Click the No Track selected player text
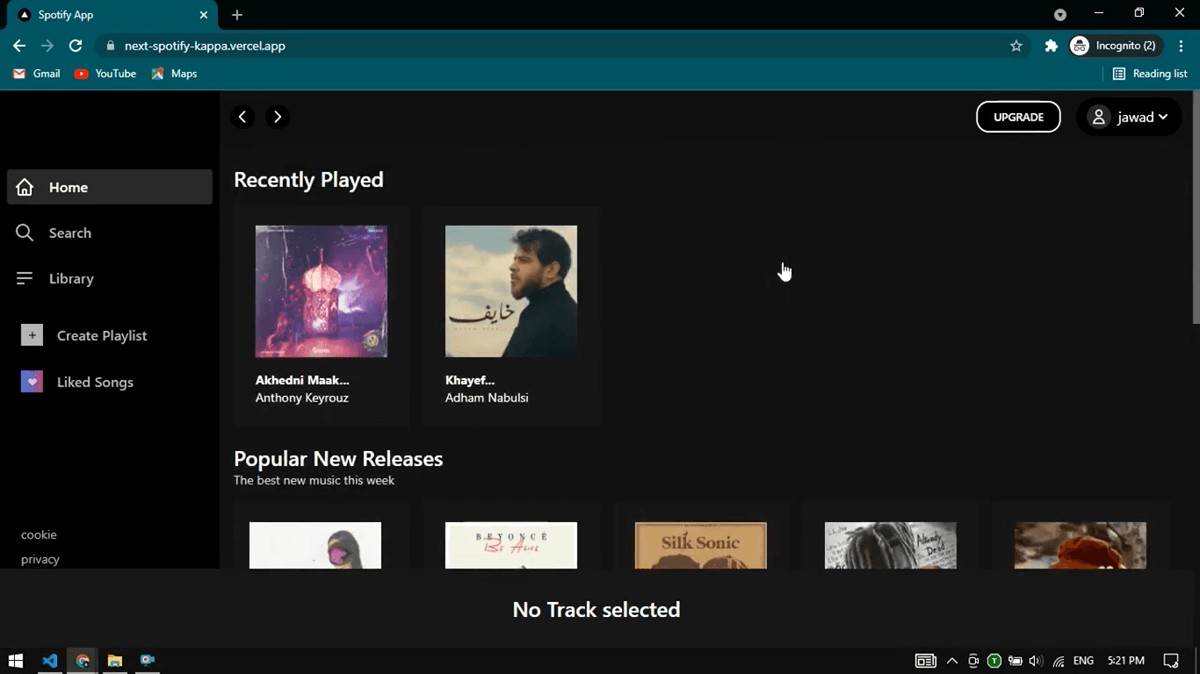The width and height of the screenshot is (1200, 674). tap(596, 609)
